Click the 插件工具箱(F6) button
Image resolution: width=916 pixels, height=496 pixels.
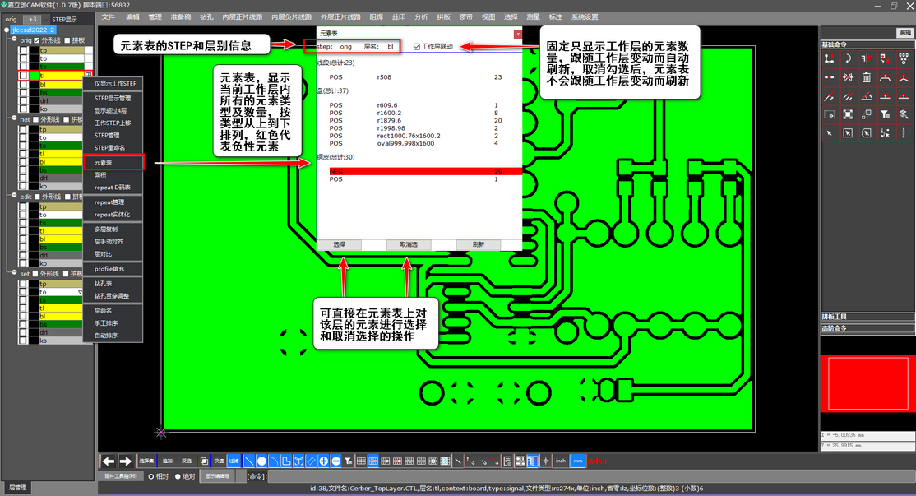click(x=120, y=476)
